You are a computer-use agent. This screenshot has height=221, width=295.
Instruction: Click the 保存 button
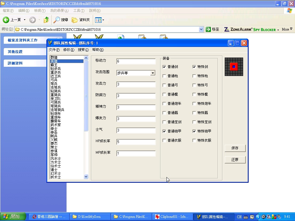[235, 148]
